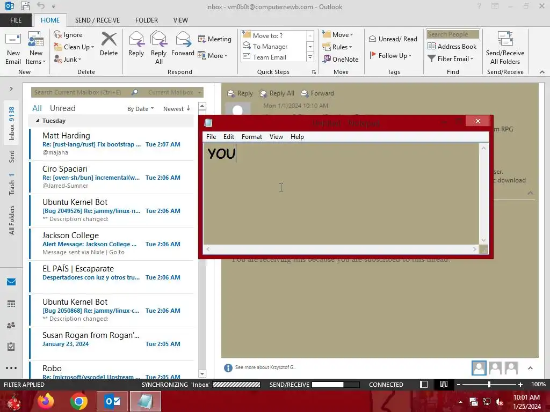Collapse the ribbon

click(x=542, y=72)
